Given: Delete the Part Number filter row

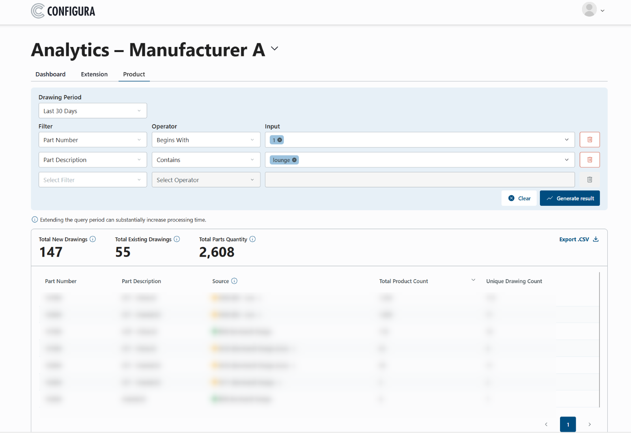Looking at the screenshot, I should 590,140.
